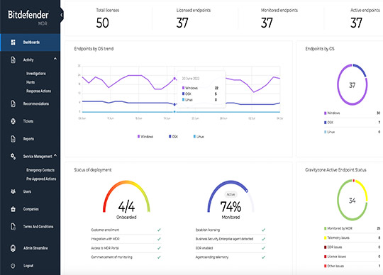Open Response Actions menu item
This screenshot has width=383, height=275.
click(x=38, y=91)
